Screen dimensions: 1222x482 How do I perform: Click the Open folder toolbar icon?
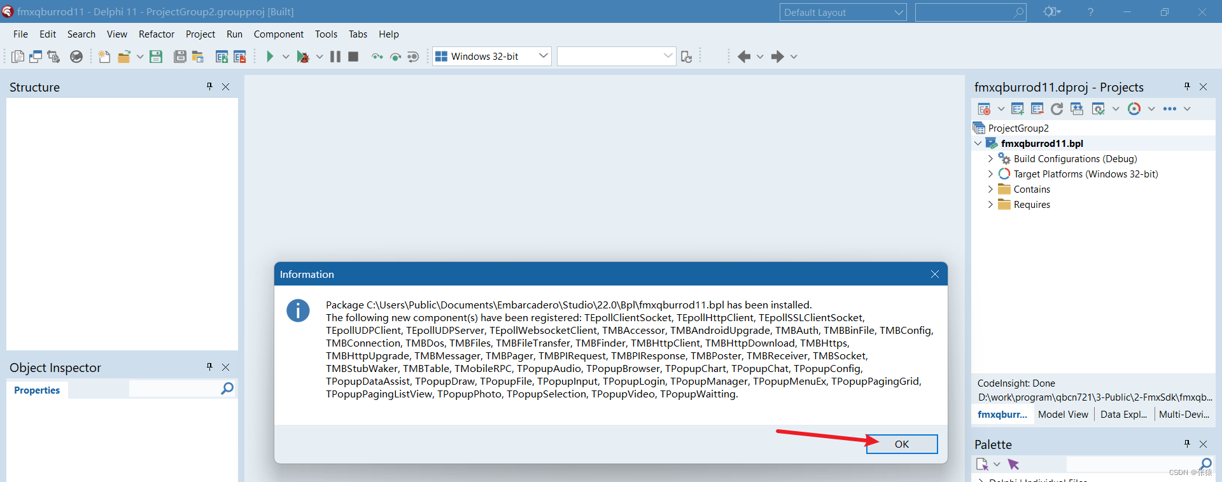[124, 57]
